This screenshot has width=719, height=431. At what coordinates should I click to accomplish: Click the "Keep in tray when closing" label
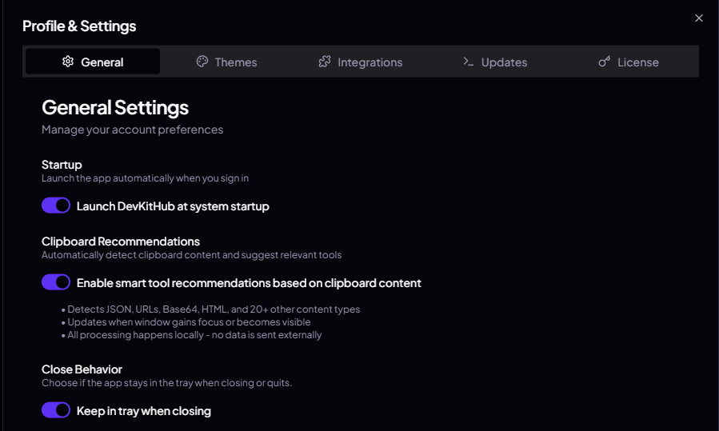tap(144, 411)
